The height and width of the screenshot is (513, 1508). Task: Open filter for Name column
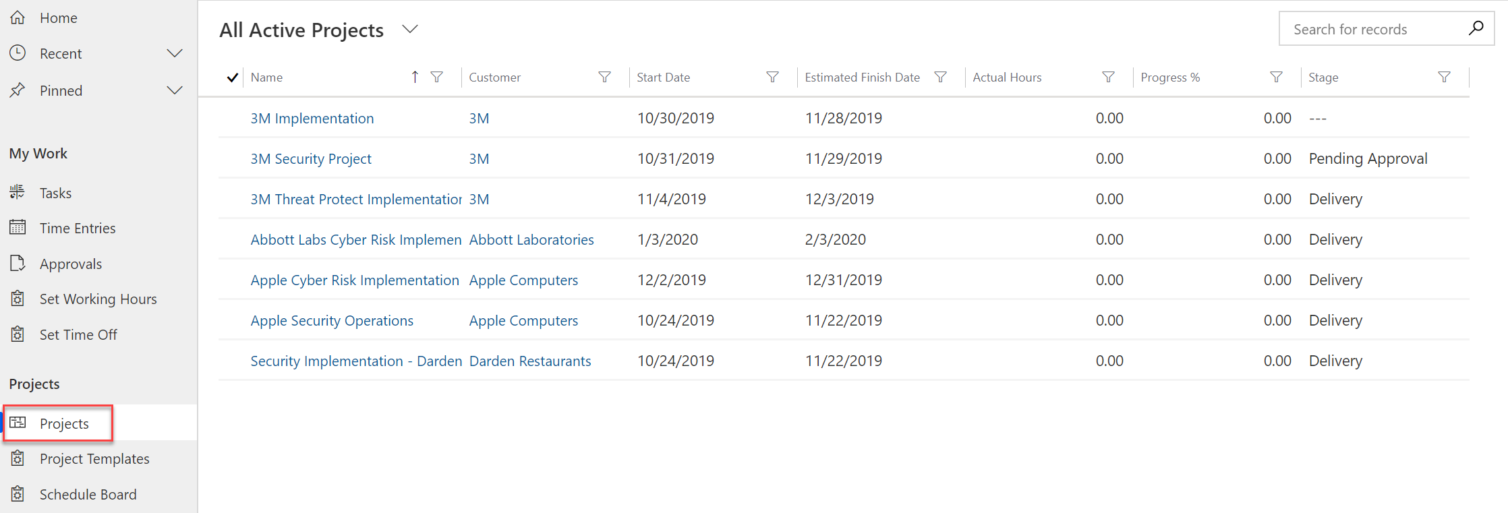click(x=437, y=77)
